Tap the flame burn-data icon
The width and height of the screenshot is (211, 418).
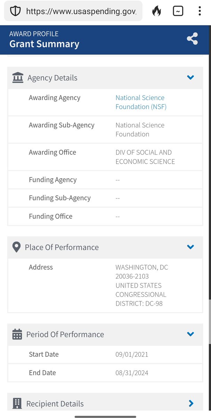(157, 11)
